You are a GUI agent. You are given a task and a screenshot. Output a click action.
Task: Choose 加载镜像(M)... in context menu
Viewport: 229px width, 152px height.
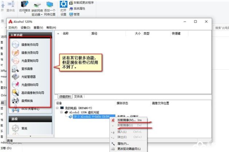129,120
